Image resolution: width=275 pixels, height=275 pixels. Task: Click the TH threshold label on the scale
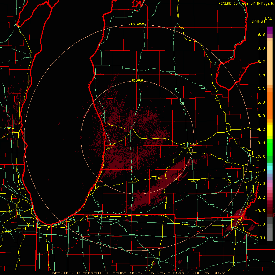[262, 238]
